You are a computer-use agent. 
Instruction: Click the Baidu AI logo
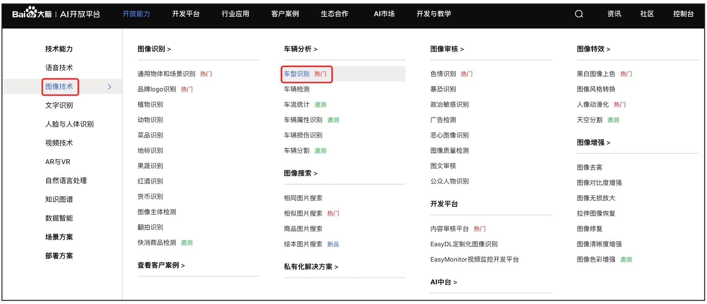[56, 13]
